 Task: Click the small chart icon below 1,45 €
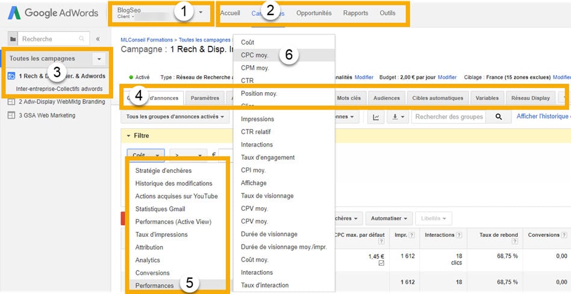381,263
